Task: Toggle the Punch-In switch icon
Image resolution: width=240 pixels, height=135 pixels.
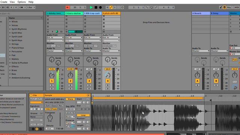Action: point(147,7)
